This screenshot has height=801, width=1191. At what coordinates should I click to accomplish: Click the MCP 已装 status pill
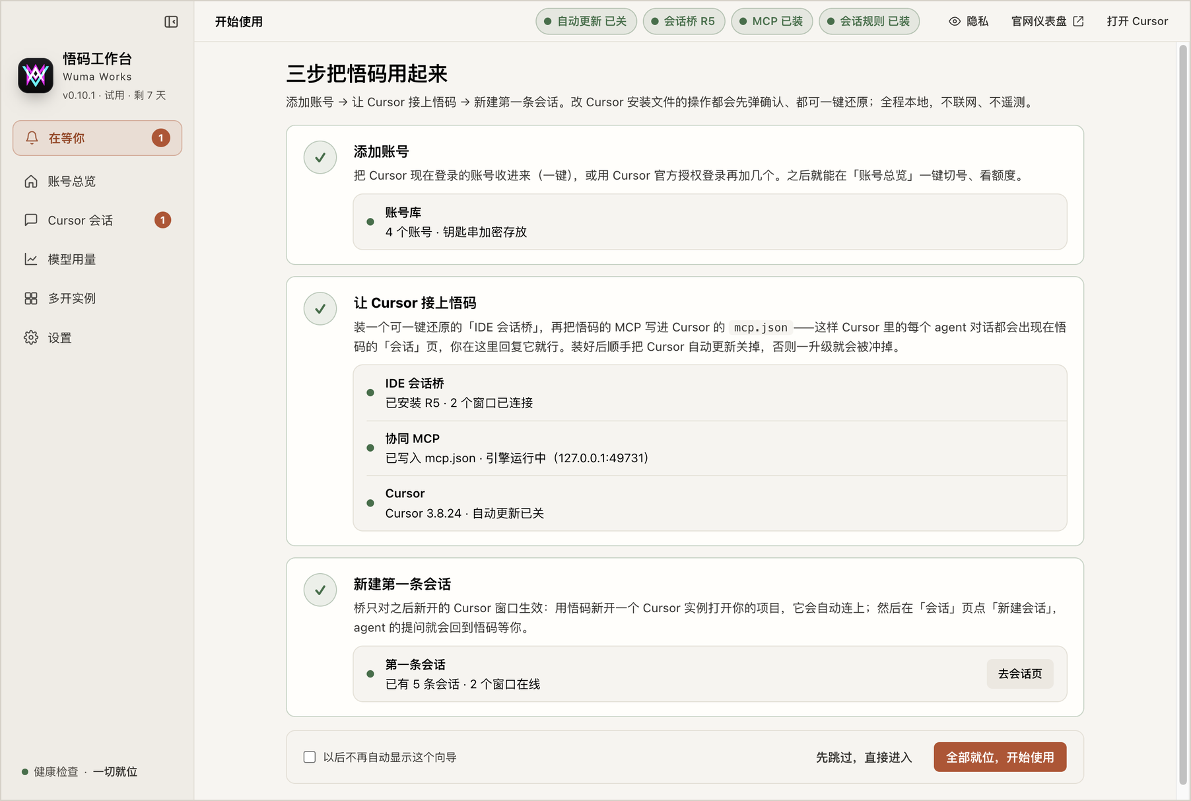(772, 21)
